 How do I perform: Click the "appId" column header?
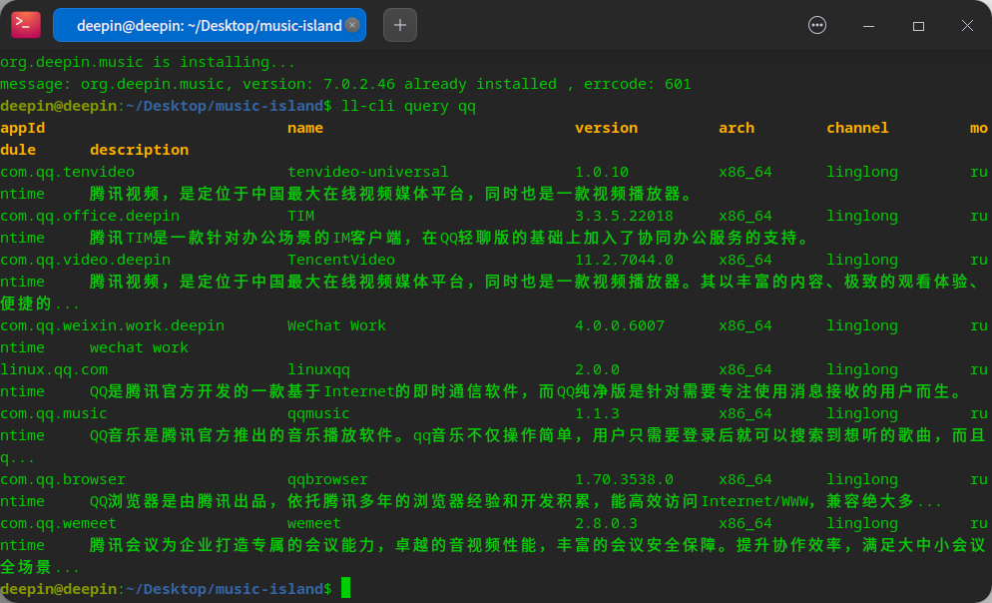(21, 128)
